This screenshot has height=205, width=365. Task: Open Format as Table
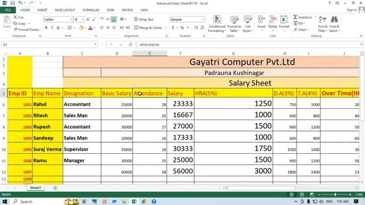click(x=234, y=24)
